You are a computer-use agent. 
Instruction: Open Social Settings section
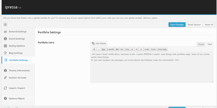18,39
